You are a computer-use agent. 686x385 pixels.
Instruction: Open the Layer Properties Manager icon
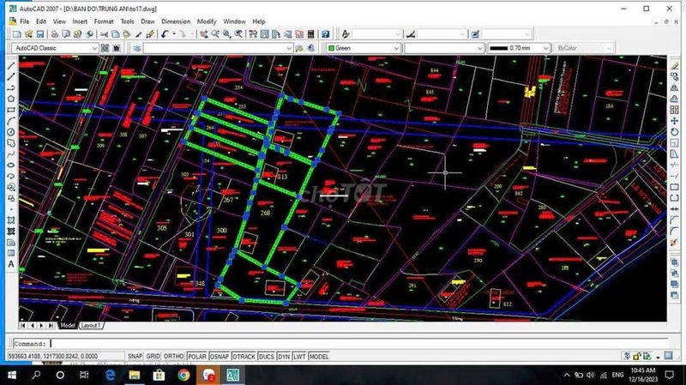click(x=137, y=48)
